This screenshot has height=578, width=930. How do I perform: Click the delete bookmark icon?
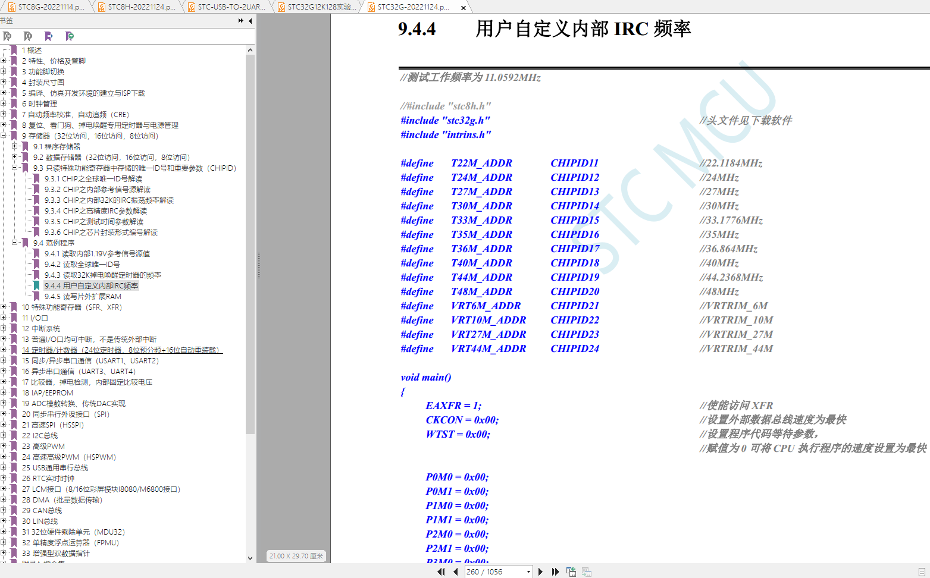7,36
